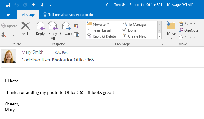Click the Undo arrow in the title bar
This screenshot has width=204, height=119.
tap(17, 5)
